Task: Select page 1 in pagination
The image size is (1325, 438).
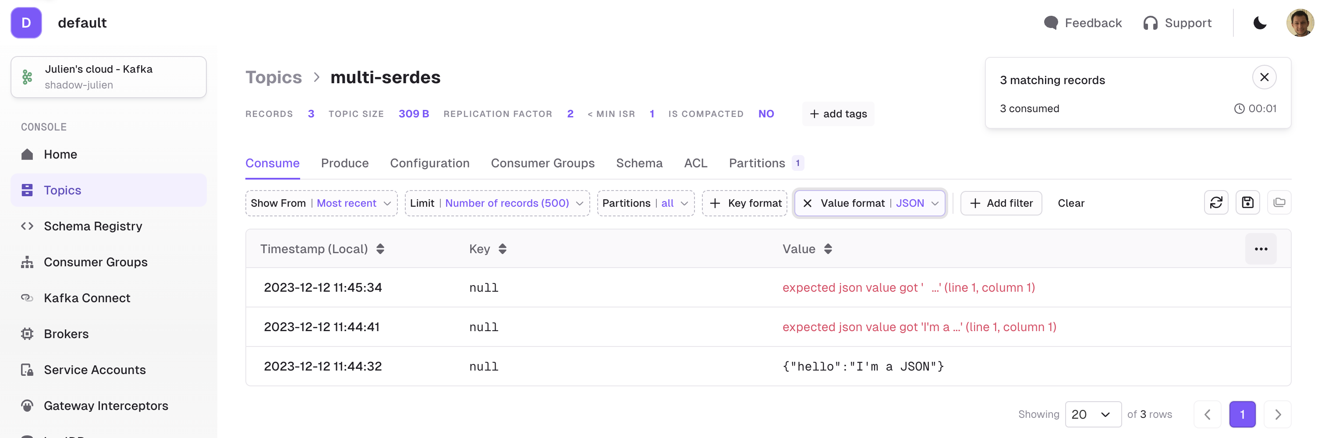Action: tap(1242, 414)
